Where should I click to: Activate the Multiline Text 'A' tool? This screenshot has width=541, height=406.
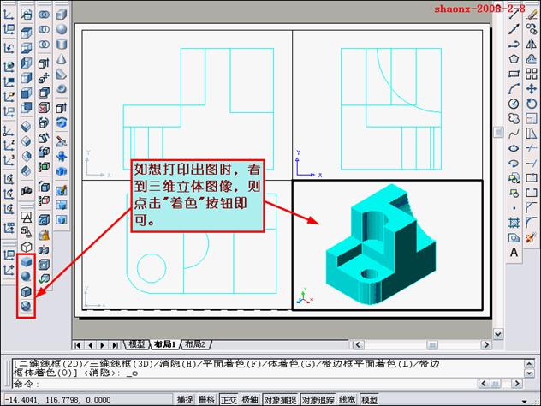click(x=514, y=253)
